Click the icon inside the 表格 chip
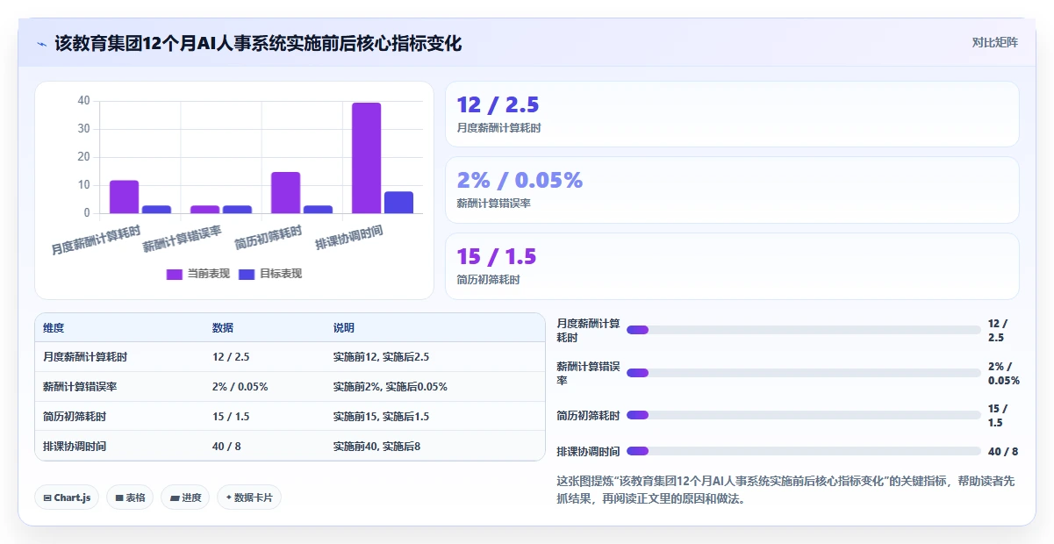 [119, 497]
